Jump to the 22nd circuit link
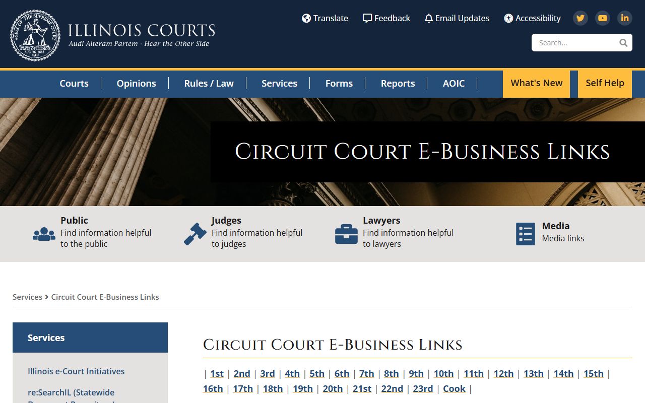The image size is (645, 403). point(392,389)
